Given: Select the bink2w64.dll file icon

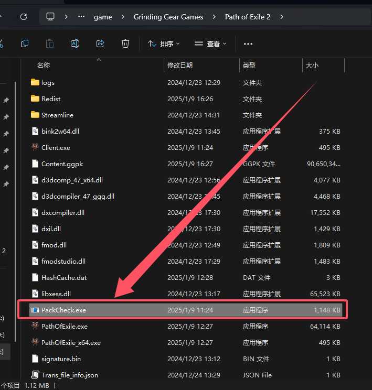Looking at the screenshot, I should pos(35,131).
